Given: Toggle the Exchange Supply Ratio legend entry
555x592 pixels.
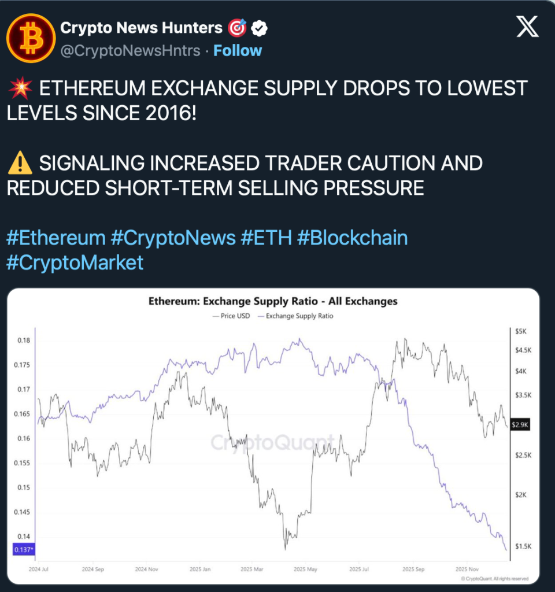Looking at the screenshot, I should 295,316.
